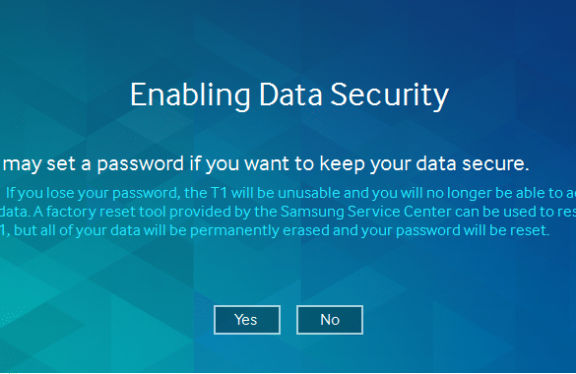Click the 'may set a password' sentence

(x=266, y=163)
